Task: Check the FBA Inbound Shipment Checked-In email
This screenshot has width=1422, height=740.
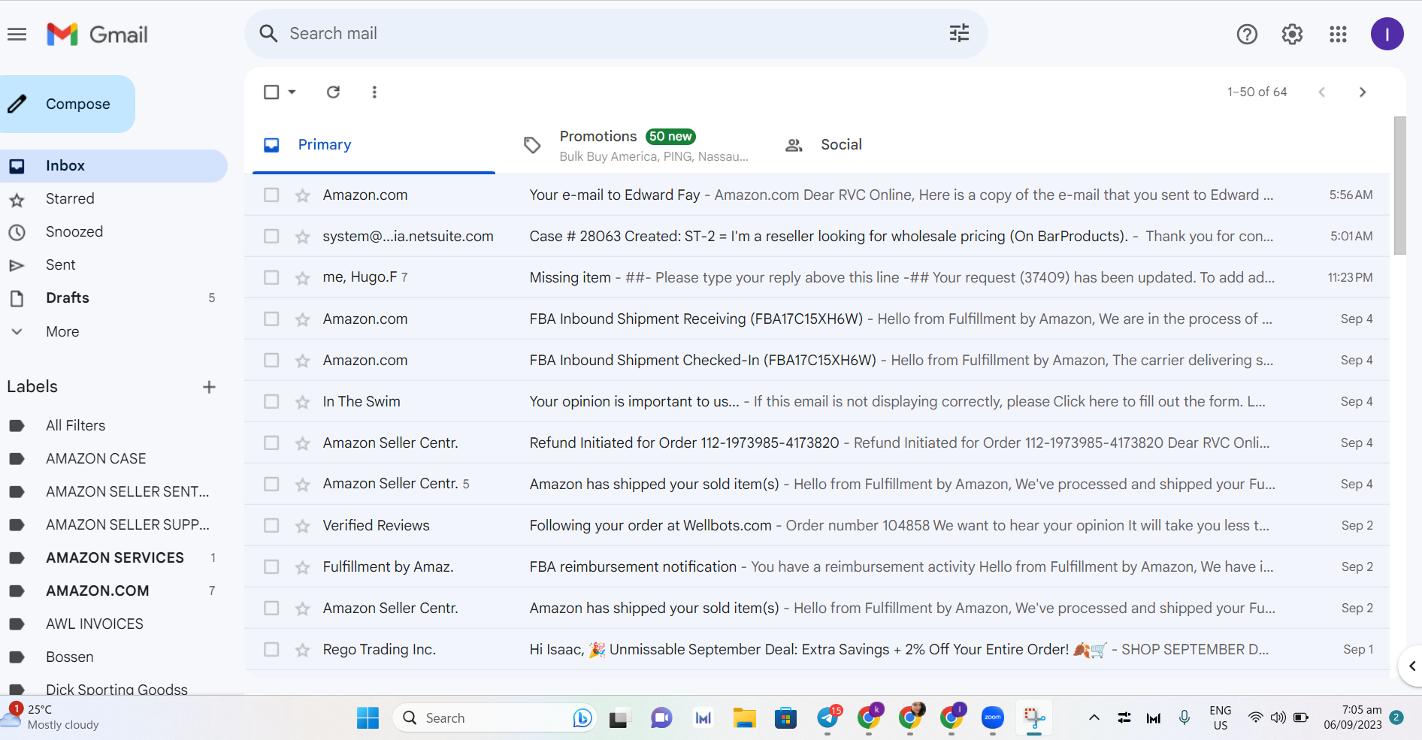Action: coord(271,360)
